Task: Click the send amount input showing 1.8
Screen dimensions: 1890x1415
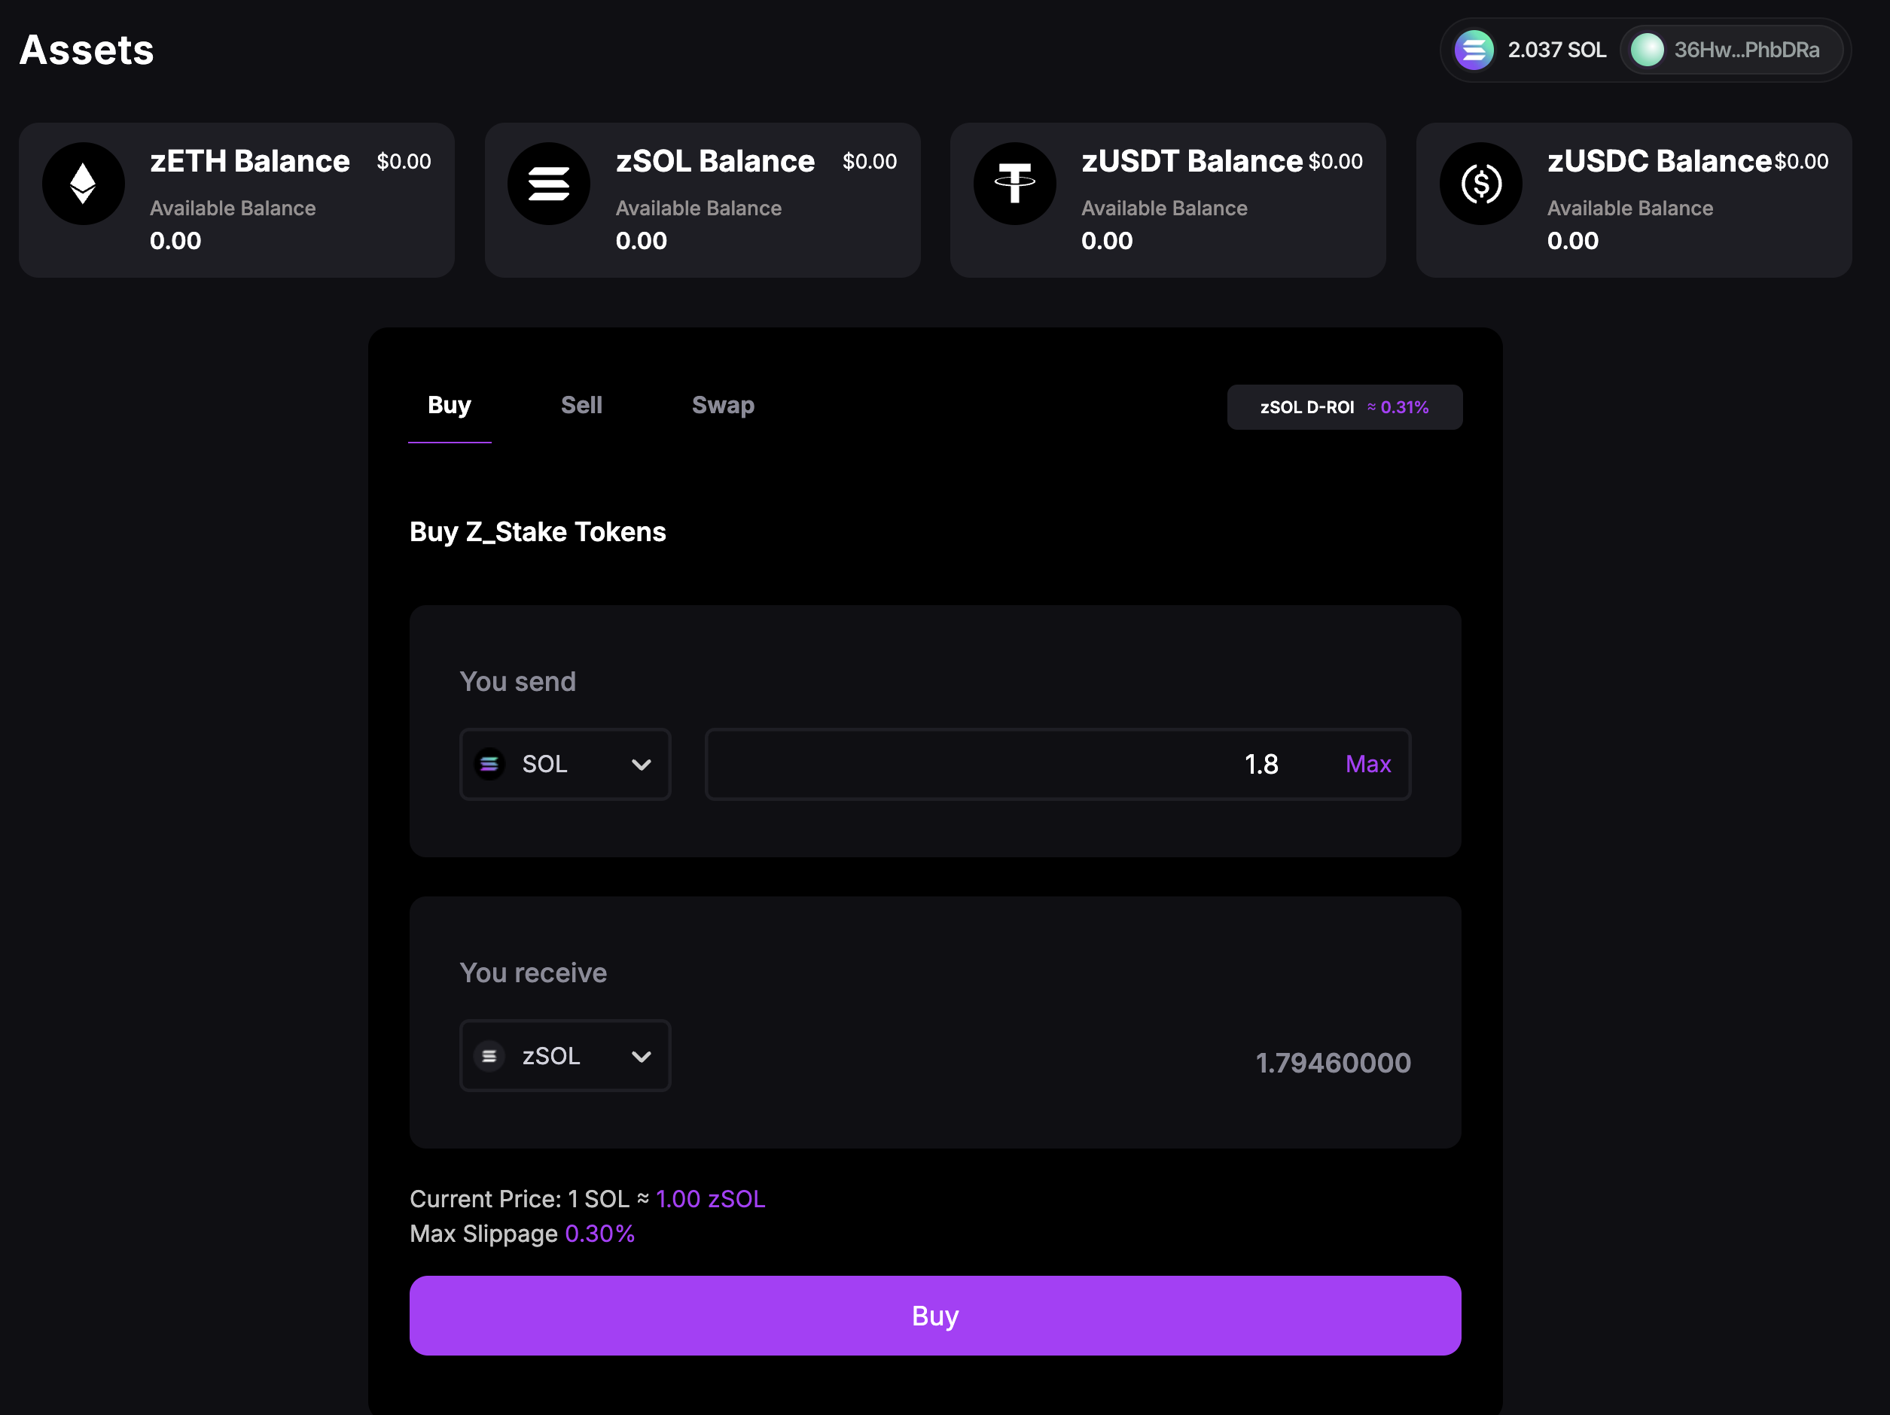Action: pyautogui.click(x=1057, y=764)
